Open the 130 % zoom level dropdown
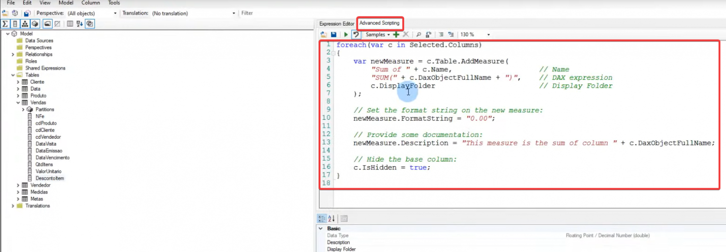Screen dimensions: 726x252 (x=488, y=34)
